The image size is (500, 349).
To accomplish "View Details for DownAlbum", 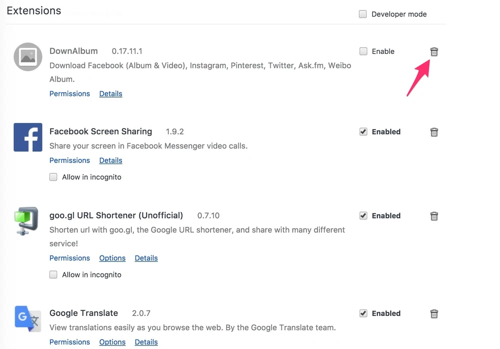I will point(110,93).
